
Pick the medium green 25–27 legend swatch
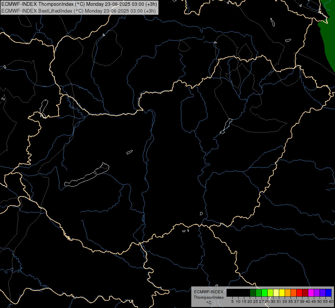(259, 293)
